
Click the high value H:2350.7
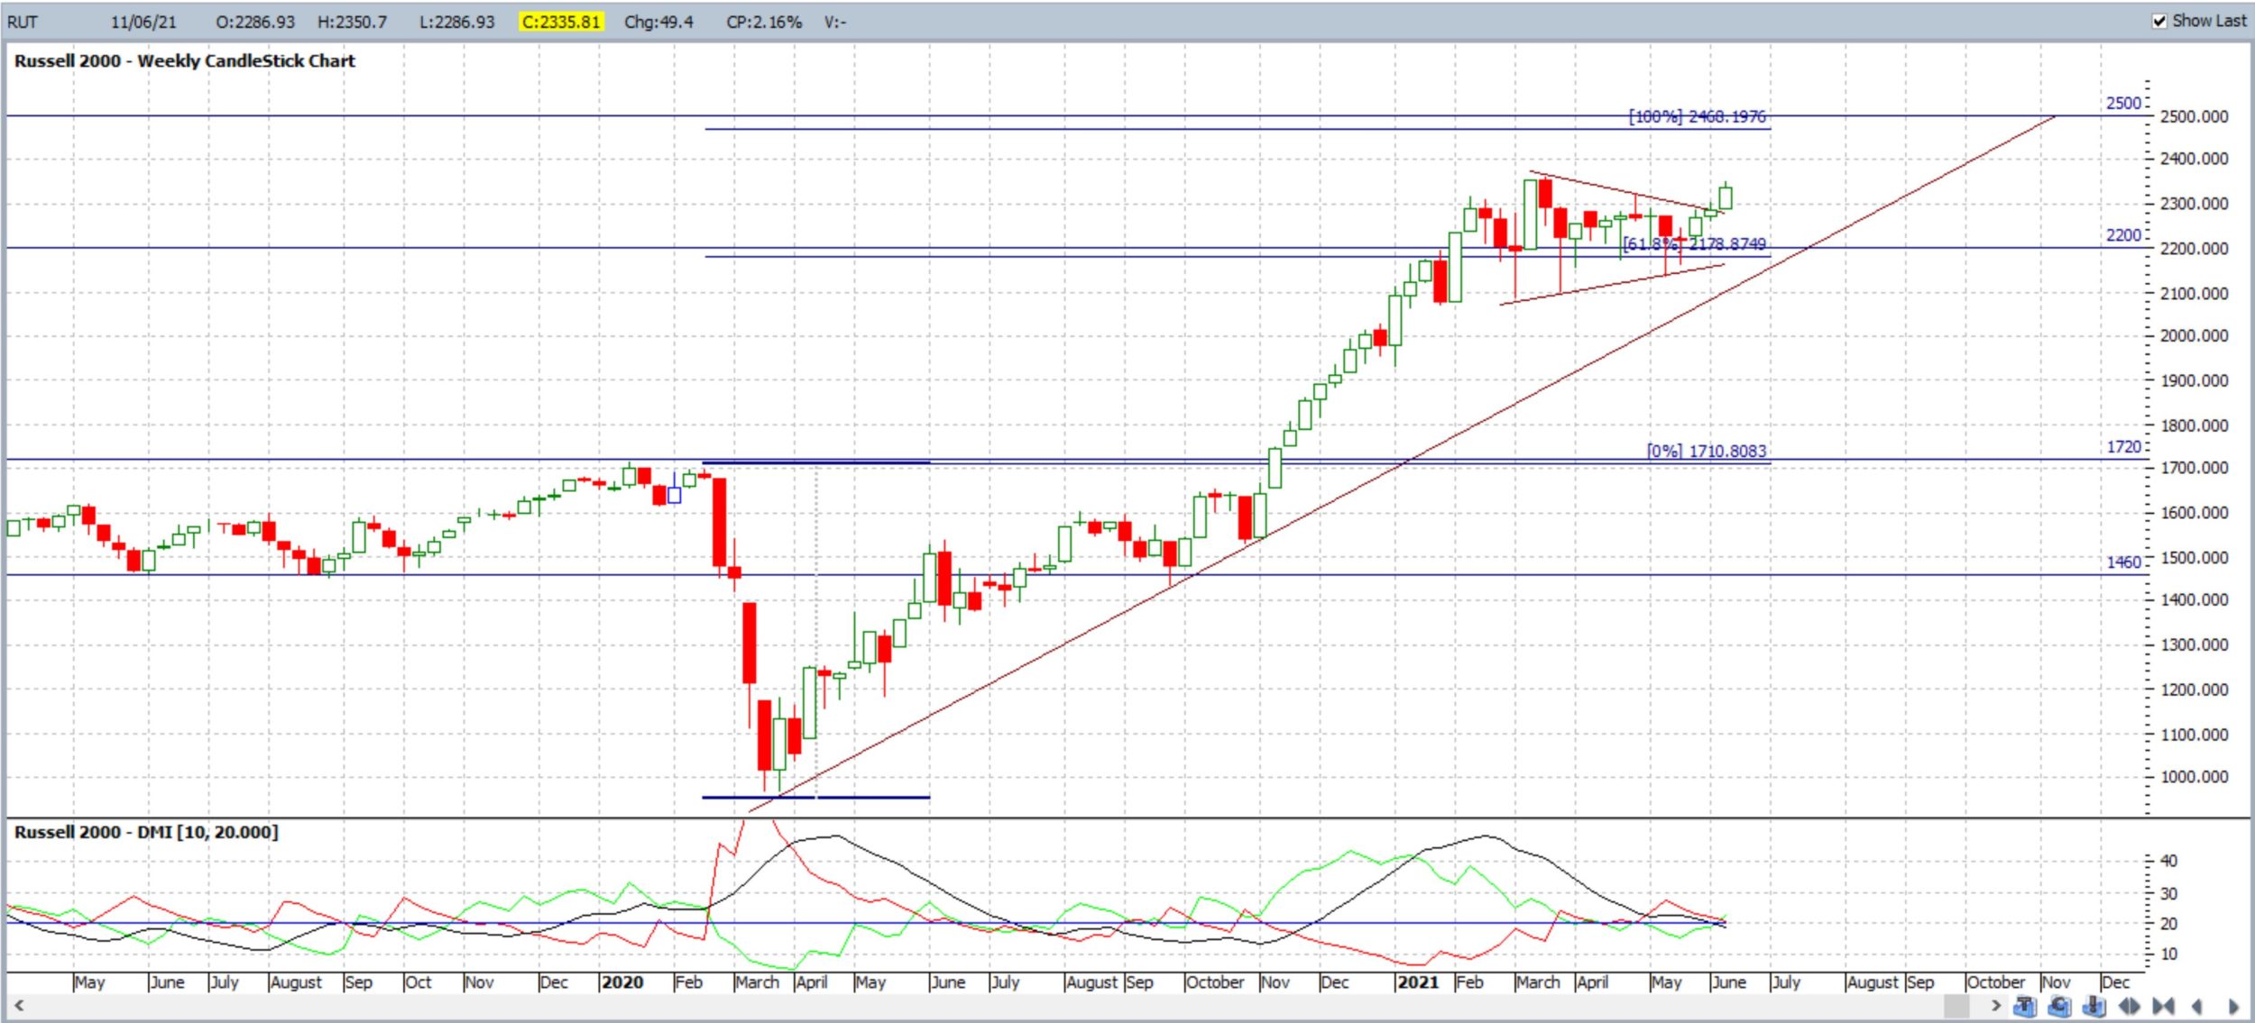coord(352,22)
